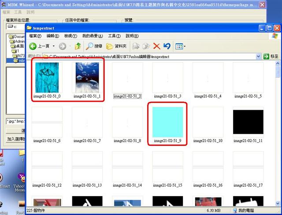Click the greyed Forward arrow icon

63,47
